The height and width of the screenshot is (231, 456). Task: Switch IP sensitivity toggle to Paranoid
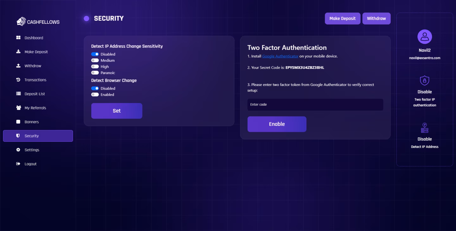coord(95,73)
